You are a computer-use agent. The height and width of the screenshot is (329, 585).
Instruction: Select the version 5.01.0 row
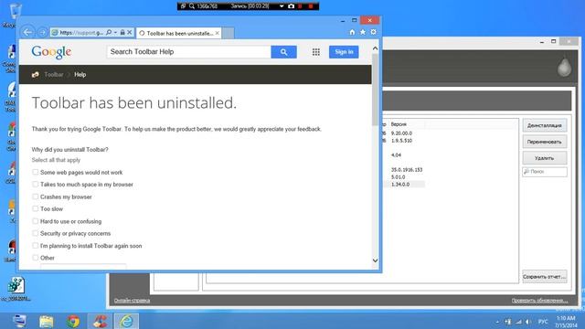point(399,177)
